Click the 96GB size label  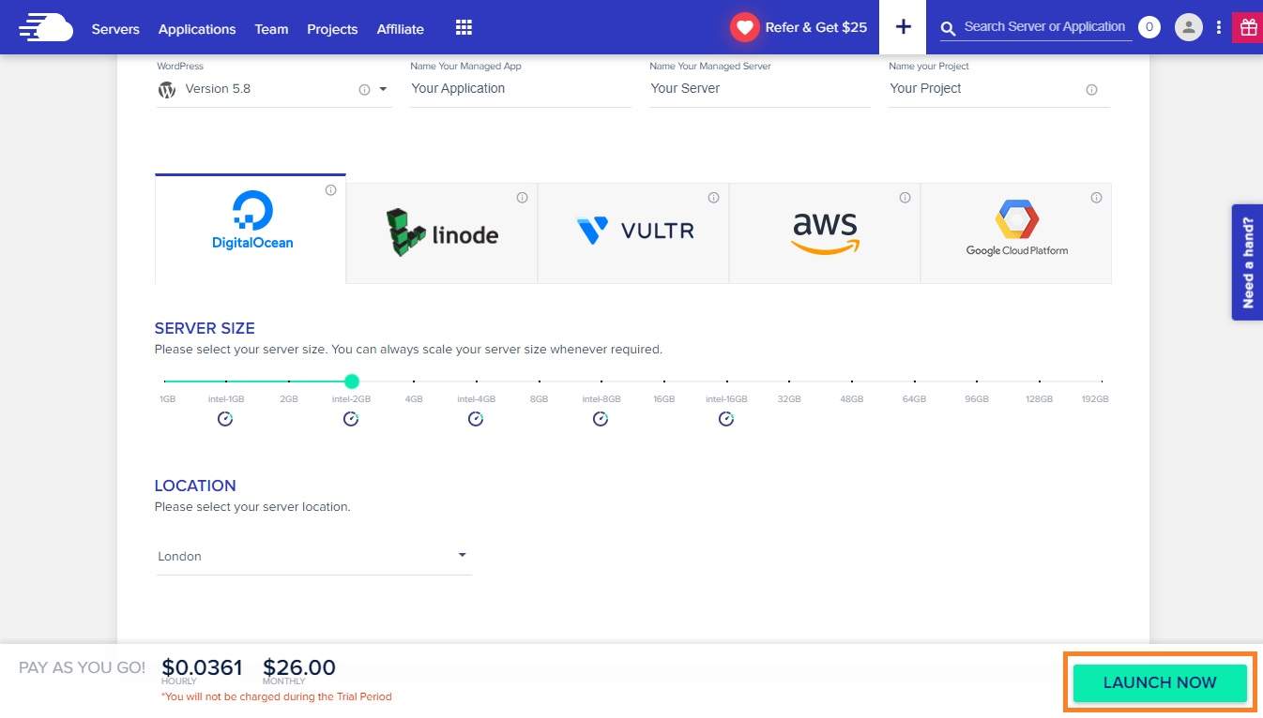click(977, 399)
